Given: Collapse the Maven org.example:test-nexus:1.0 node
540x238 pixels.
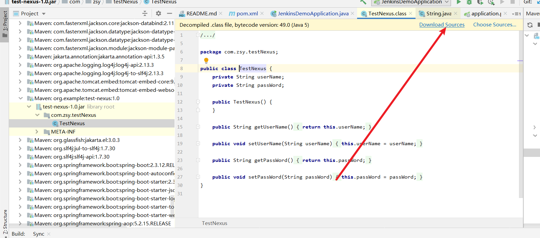Looking at the screenshot, I should pos(20,98).
